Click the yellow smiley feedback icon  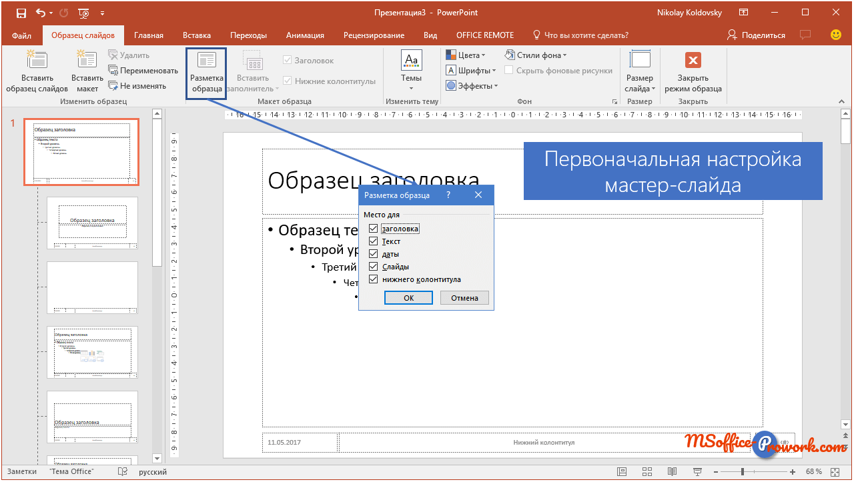(x=836, y=35)
